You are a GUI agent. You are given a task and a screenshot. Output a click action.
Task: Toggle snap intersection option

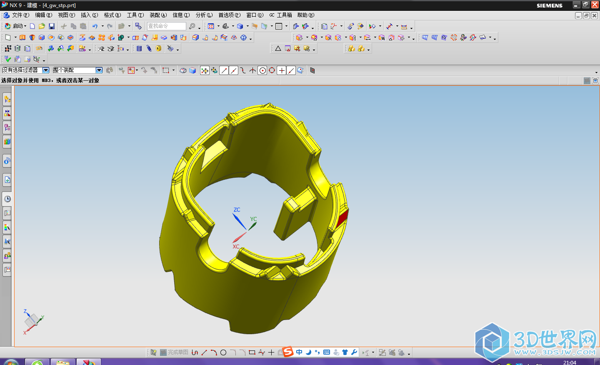tap(253, 70)
